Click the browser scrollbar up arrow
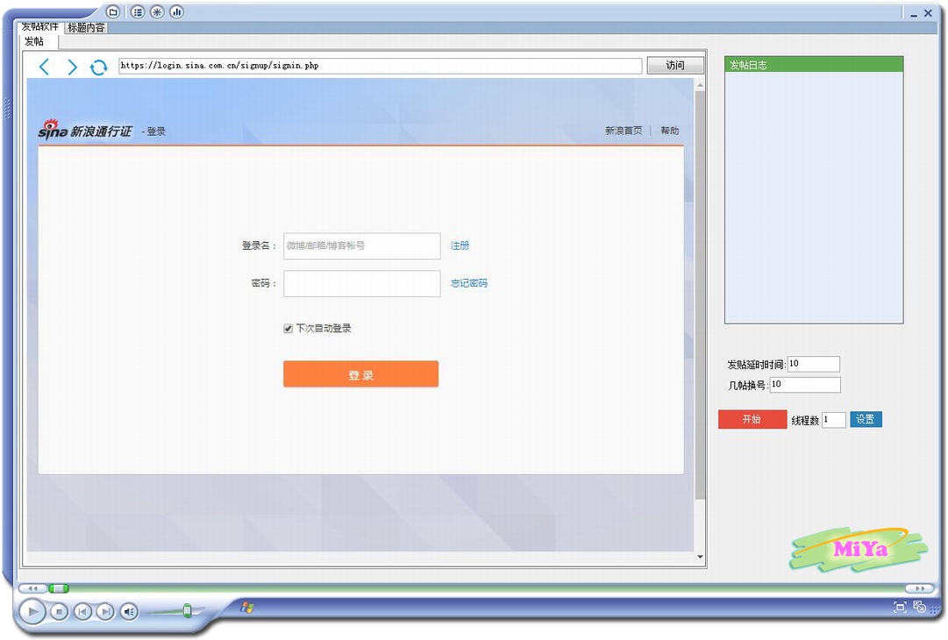This screenshot has width=948, height=640. point(700,86)
